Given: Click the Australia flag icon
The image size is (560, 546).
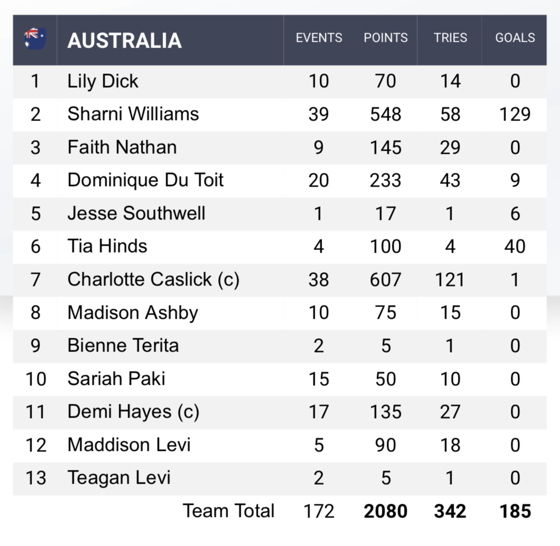Looking at the screenshot, I should (x=35, y=39).
